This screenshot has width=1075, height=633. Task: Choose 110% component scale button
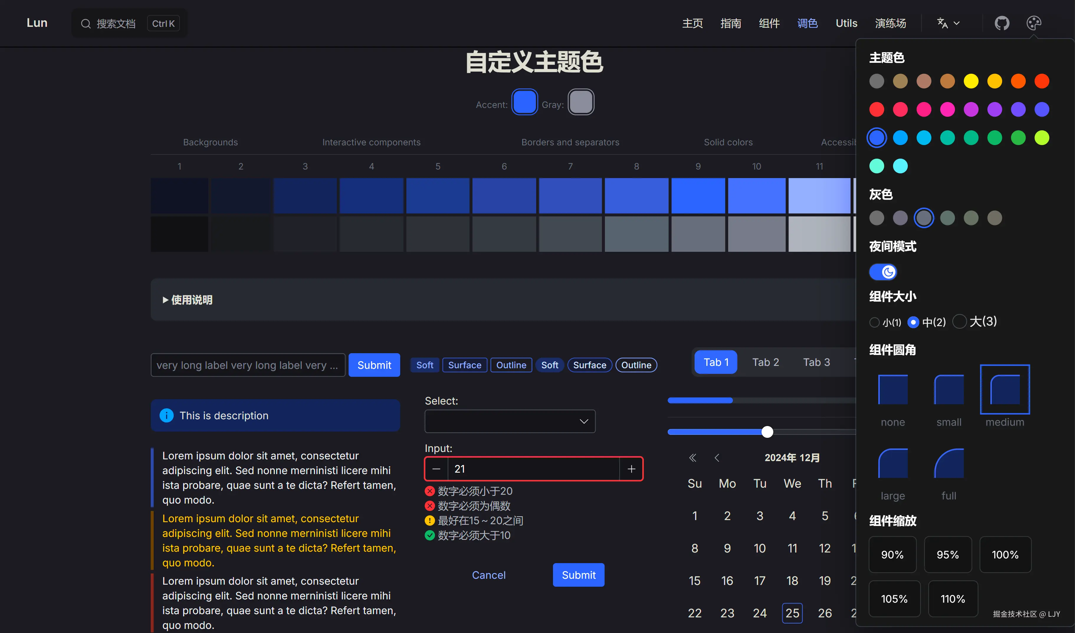[x=953, y=599]
